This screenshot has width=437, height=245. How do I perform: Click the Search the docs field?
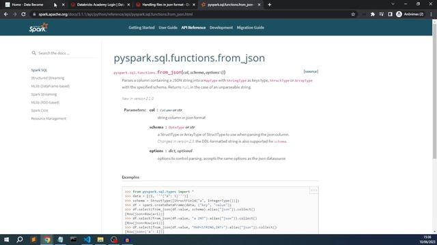click(64, 53)
